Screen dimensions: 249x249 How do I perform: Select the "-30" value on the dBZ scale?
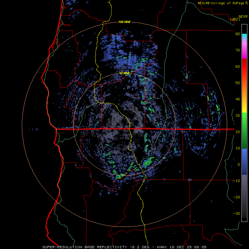point(237,213)
